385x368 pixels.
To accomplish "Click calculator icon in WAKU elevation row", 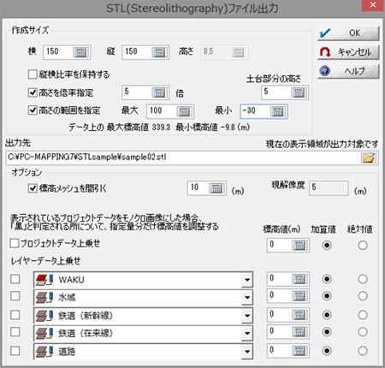I will pos(299,279).
